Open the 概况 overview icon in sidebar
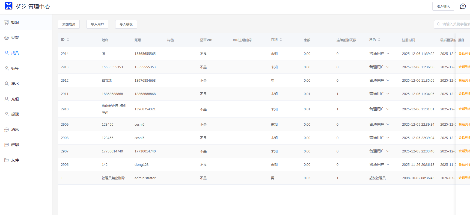 pyautogui.click(x=7, y=22)
